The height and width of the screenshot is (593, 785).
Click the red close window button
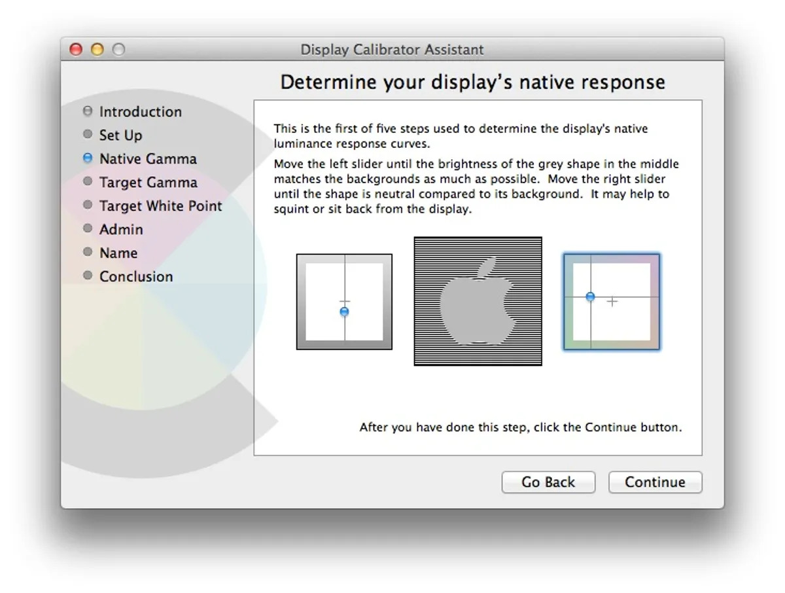coord(77,50)
